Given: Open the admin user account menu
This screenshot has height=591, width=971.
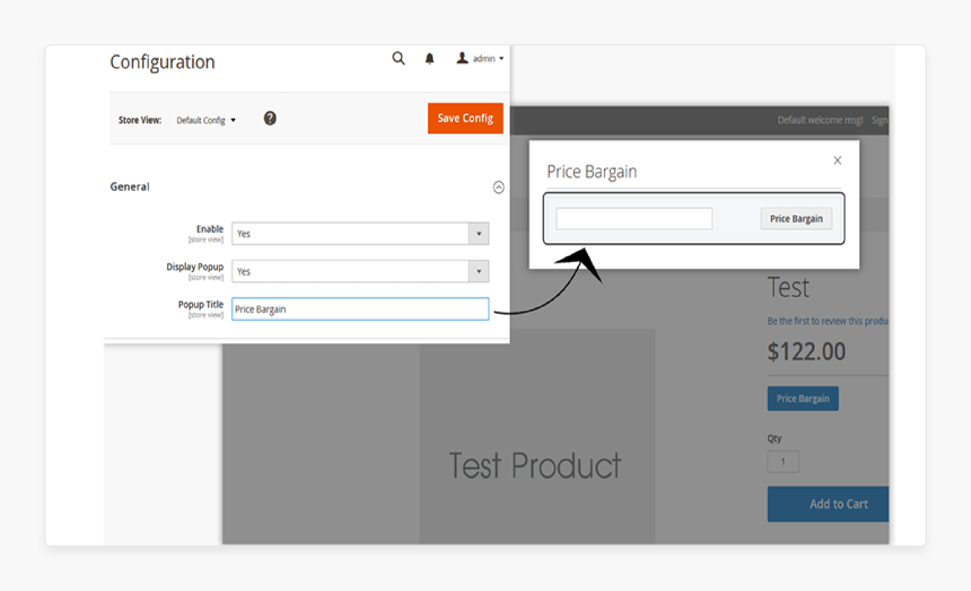Looking at the screenshot, I should click(480, 58).
